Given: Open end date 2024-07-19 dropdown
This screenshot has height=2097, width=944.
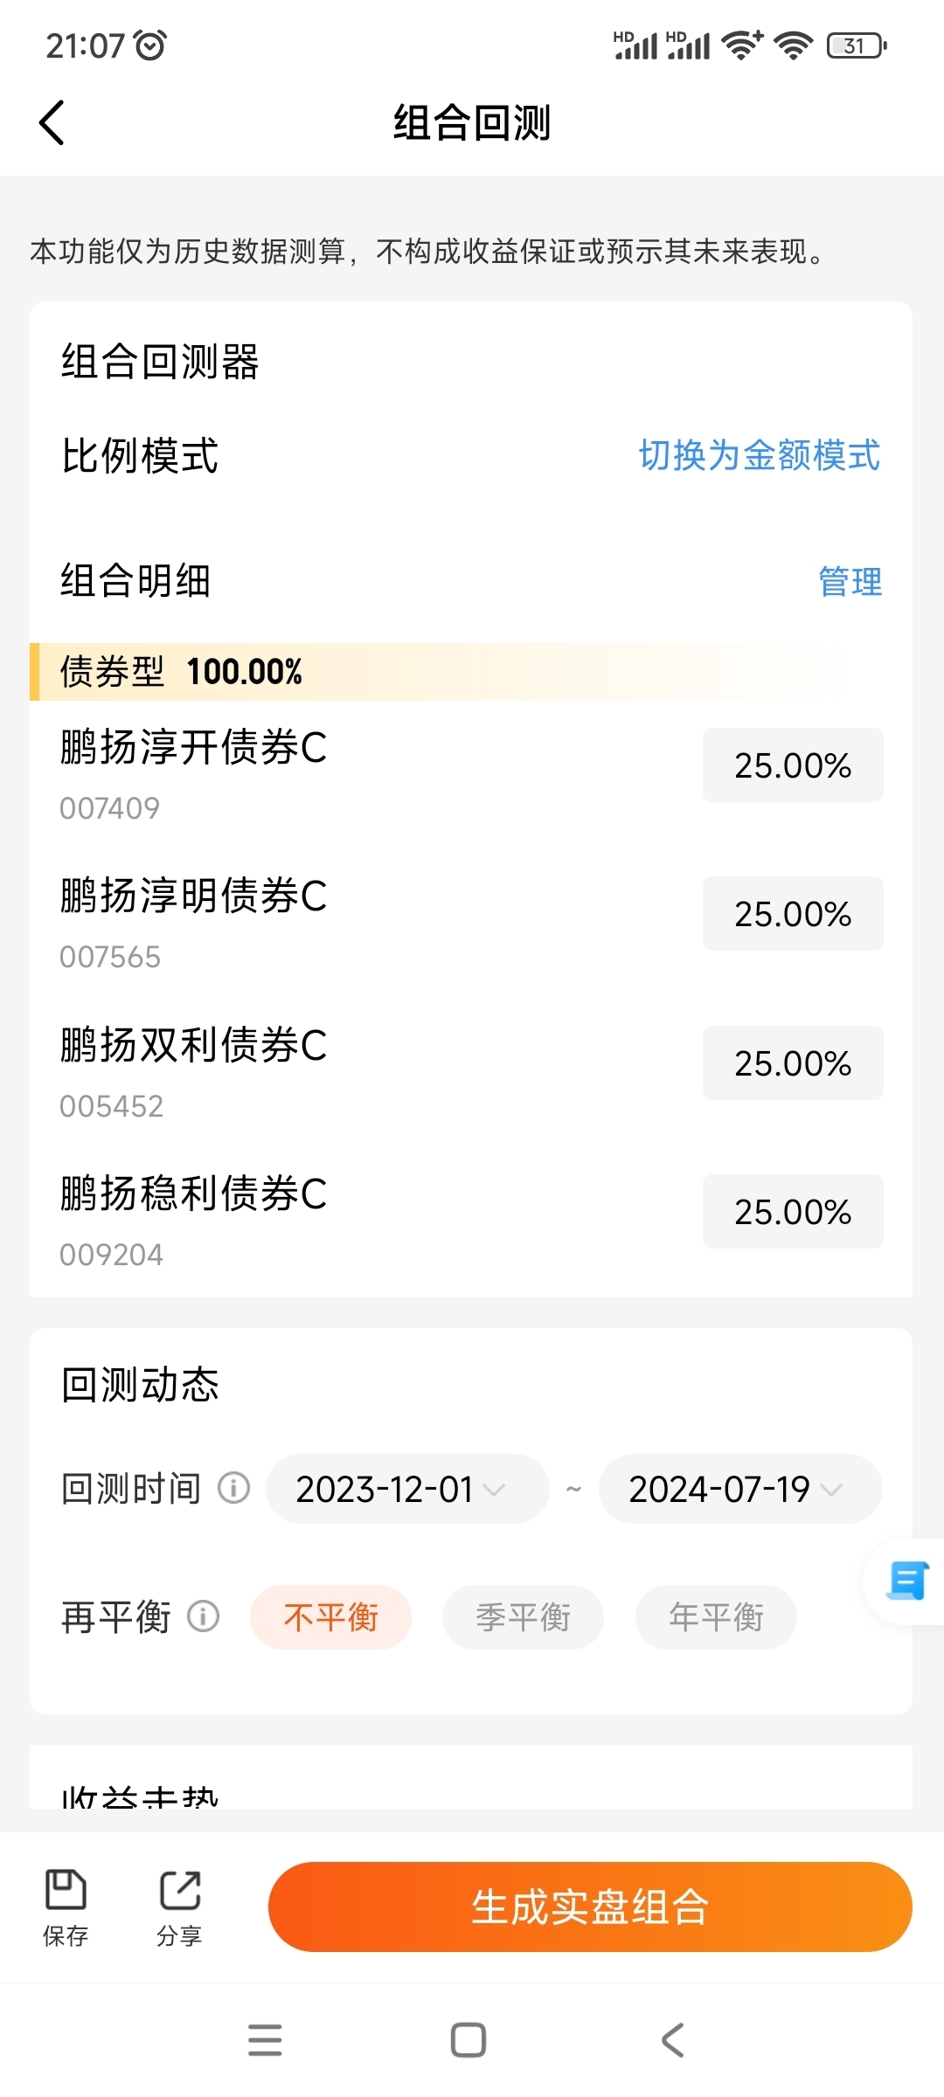Looking at the screenshot, I should (740, 1489).
